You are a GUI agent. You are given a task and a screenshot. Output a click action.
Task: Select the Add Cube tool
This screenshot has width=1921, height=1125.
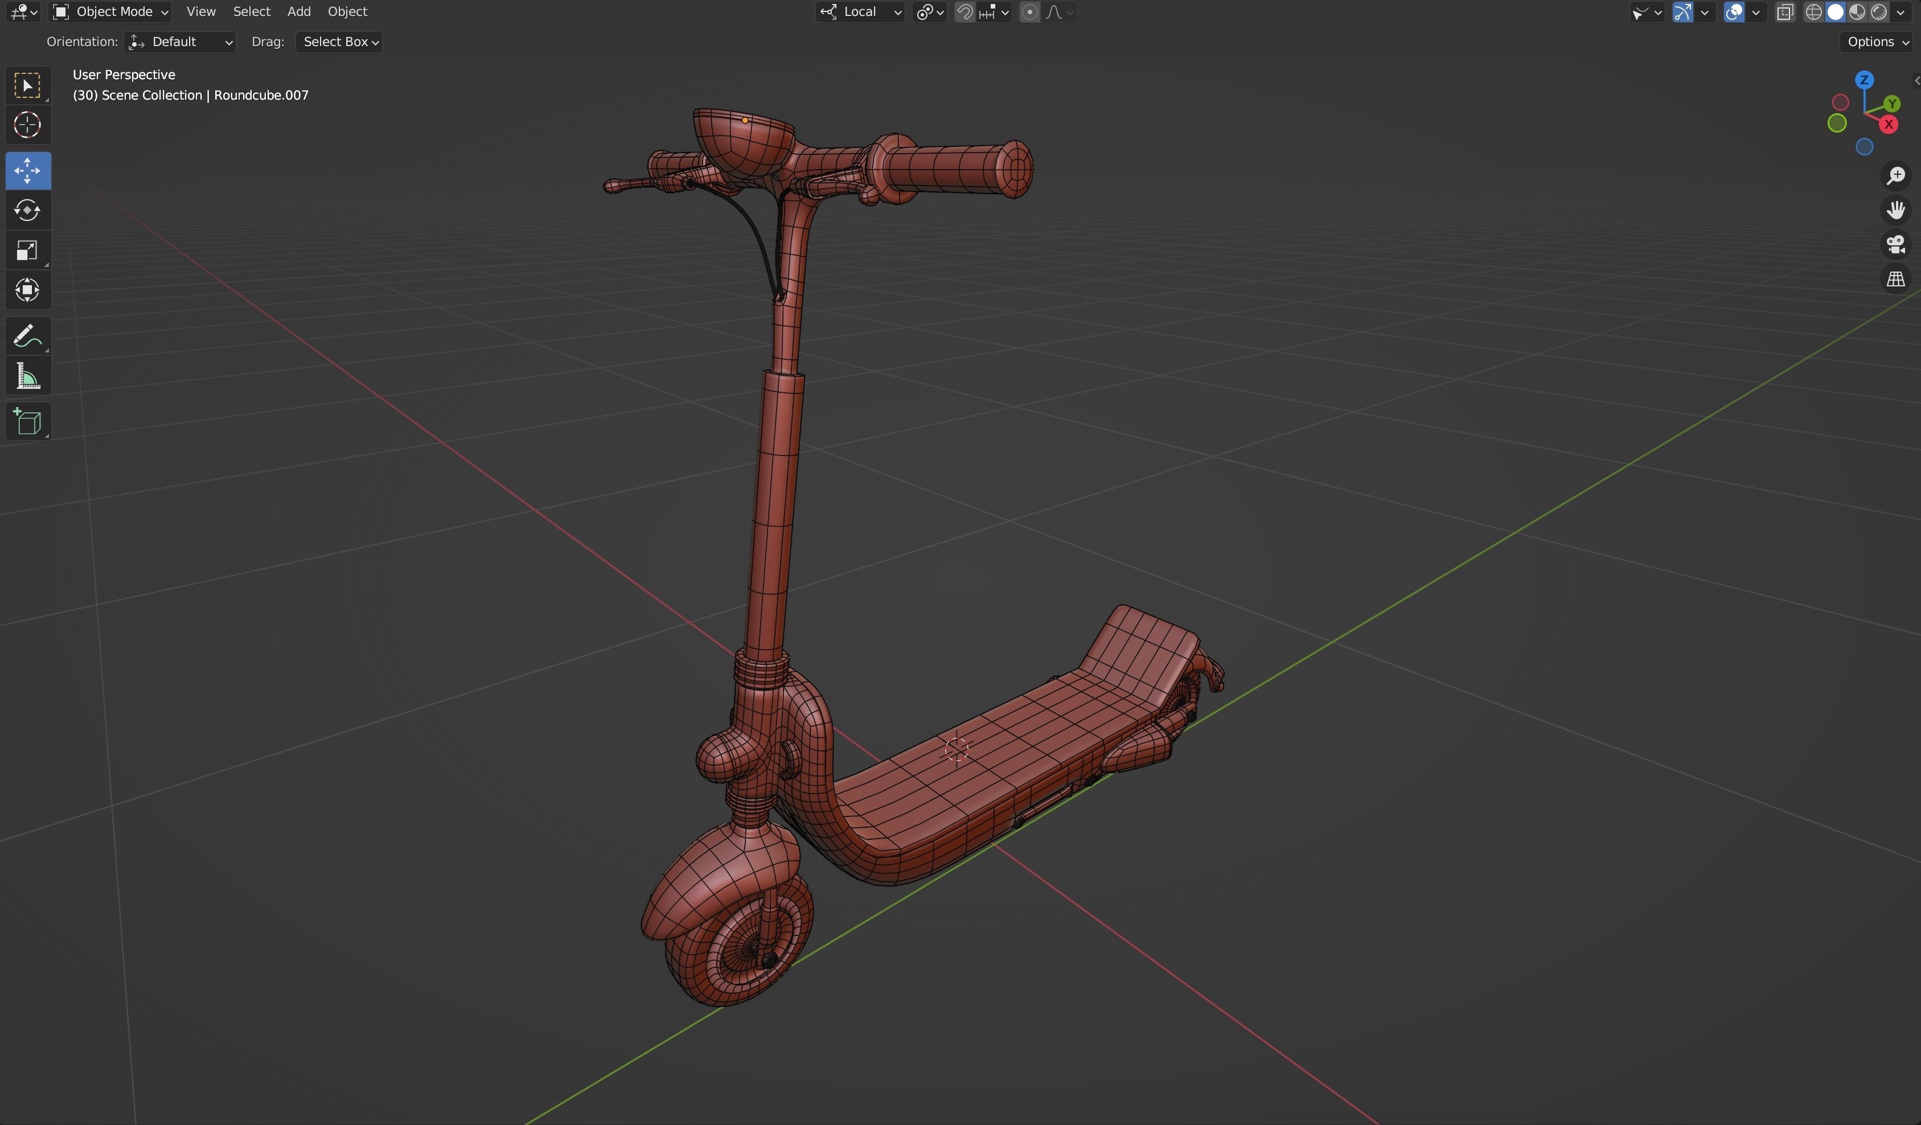(27, 421)
